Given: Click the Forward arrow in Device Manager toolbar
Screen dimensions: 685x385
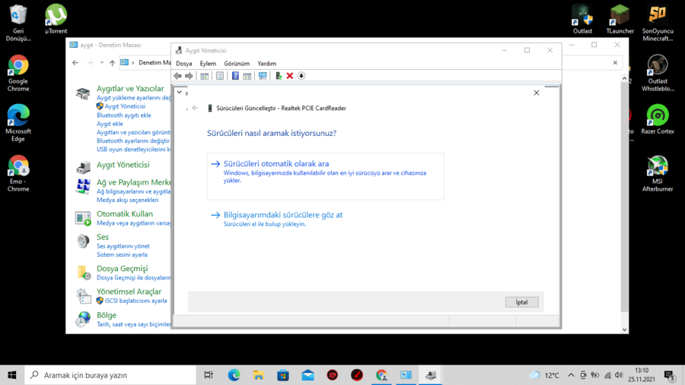Looking at the screenshot, I should click(x=189, y=76).
